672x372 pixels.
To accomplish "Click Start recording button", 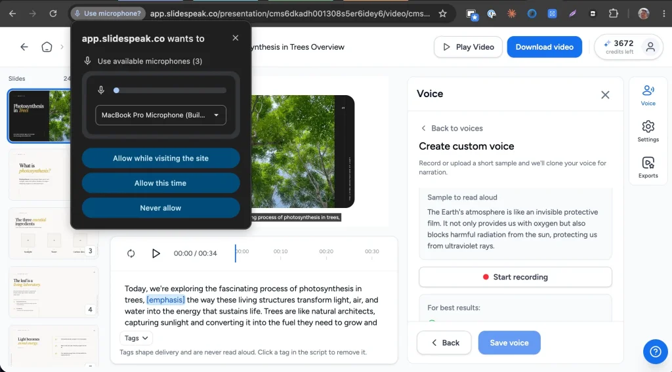I will click(515, 278).
